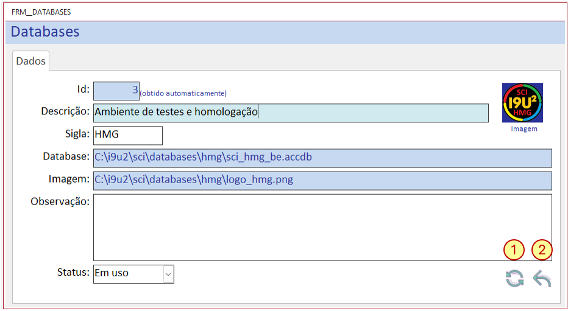Click the undo back-arrow icon
568x311 pixels.
[x=542, y=279]
